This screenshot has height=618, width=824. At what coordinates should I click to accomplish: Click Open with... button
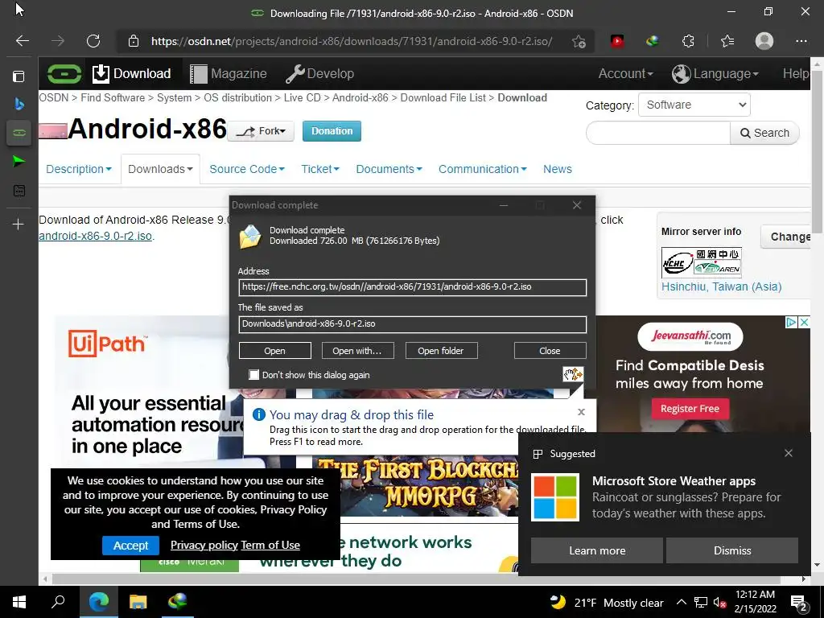(356, 351)
